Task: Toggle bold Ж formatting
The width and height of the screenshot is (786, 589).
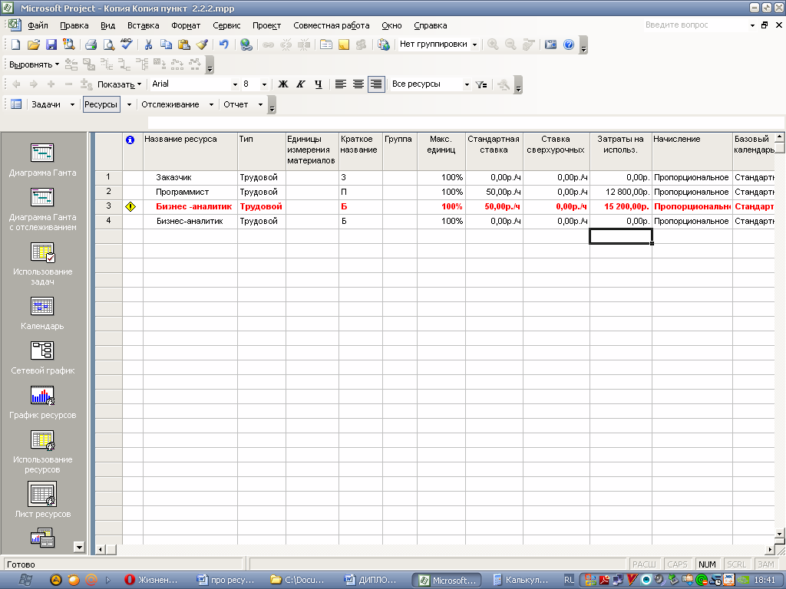Action: 283,84
